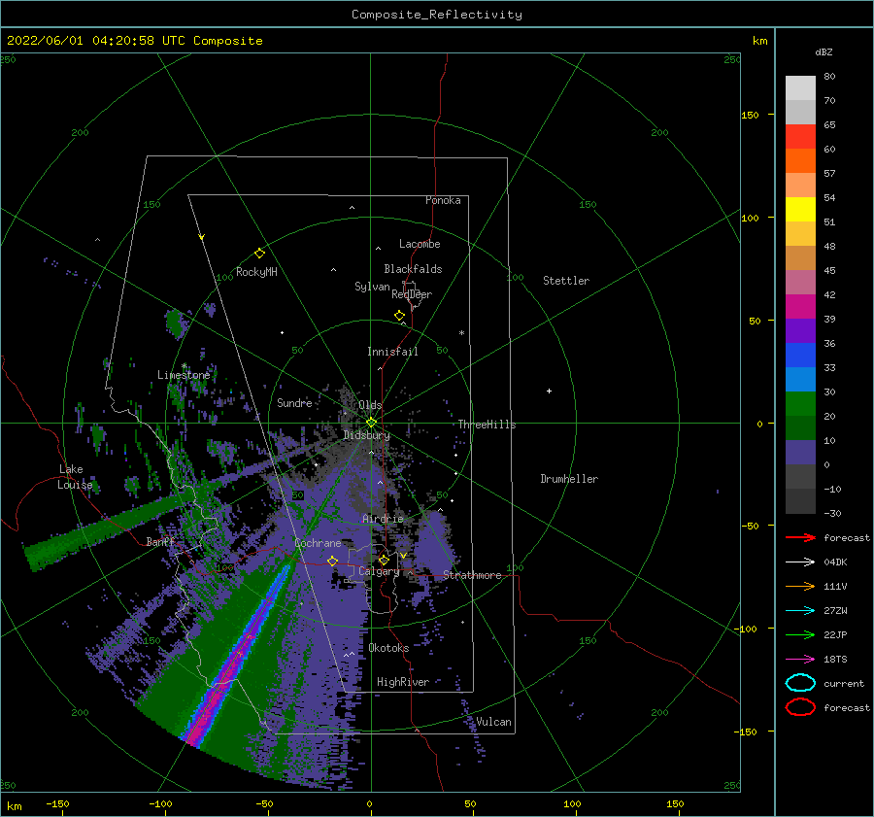Select the Blackfalds label
Image resolution: width=874 pixels, height=817 pixels.
pyautogui.click(x=413, y=269)
